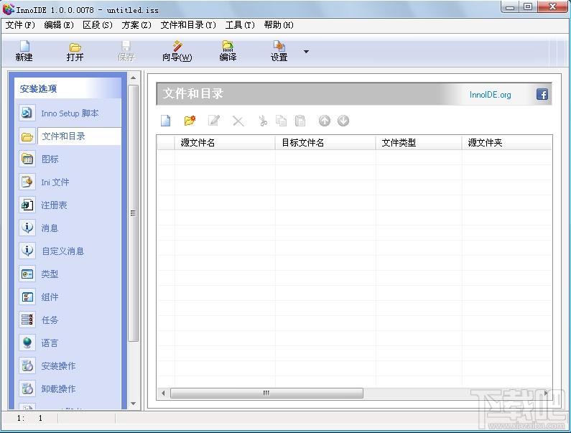Open the 区段(S) menu
The width and height of the screenshot is (571, 433).
(x=98, y=25)
